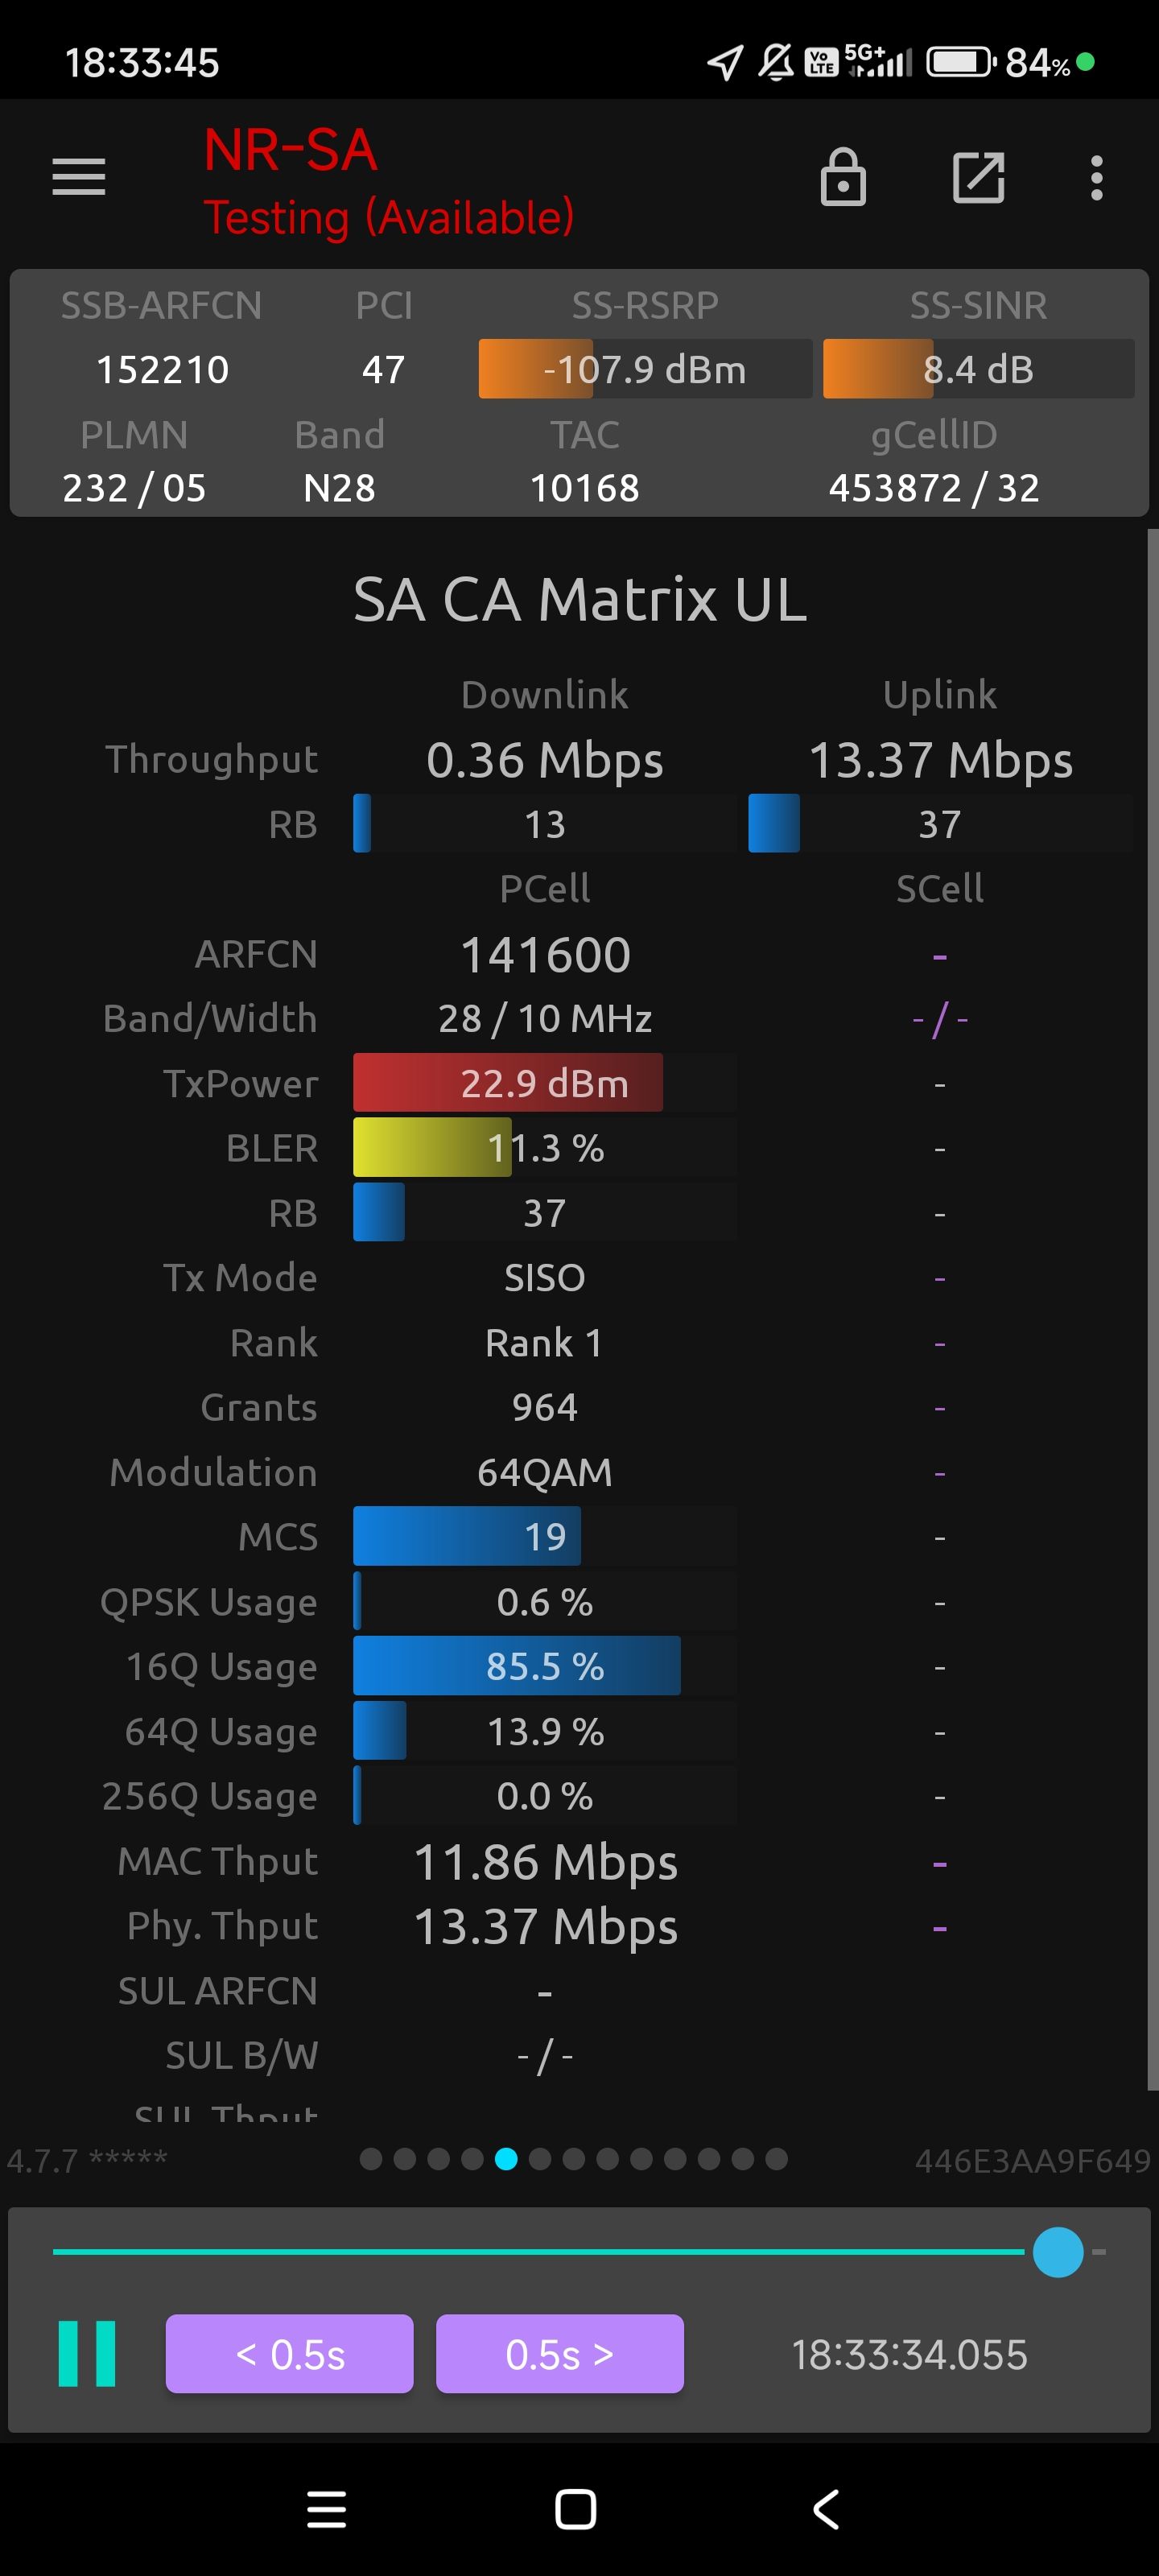Tap the SS-SINR value bar

pos(977,369)
